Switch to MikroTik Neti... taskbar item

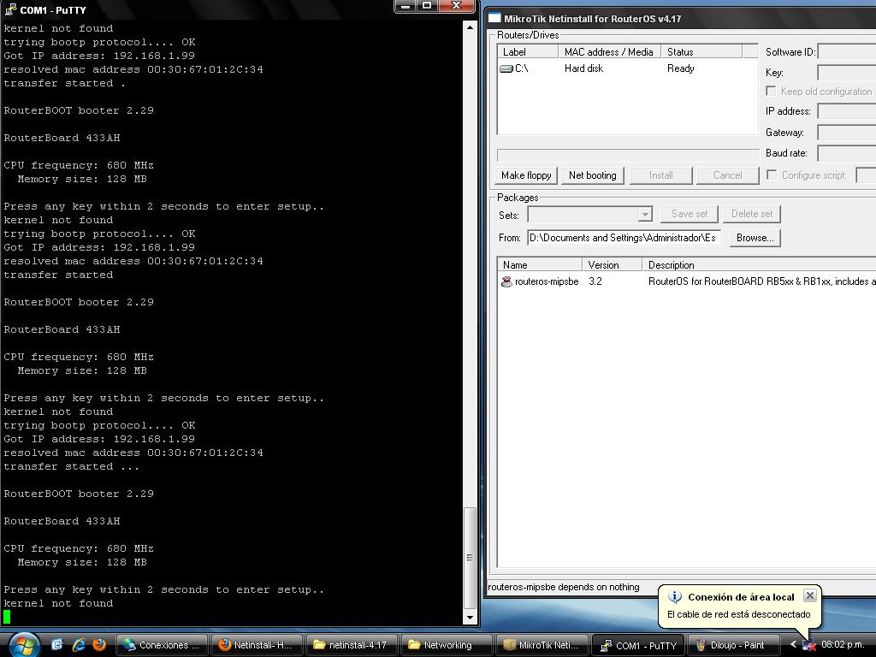[x=542, y=645]
